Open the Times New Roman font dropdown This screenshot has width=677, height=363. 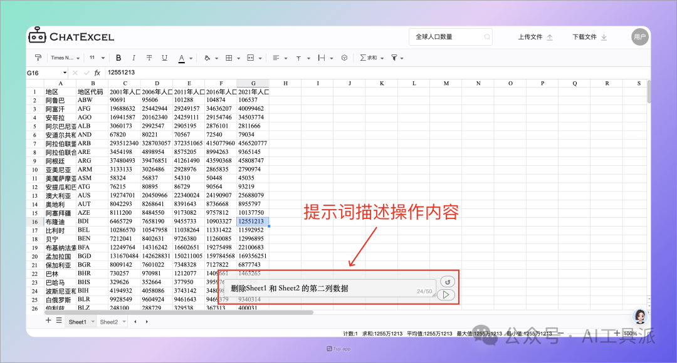point(65,58)
